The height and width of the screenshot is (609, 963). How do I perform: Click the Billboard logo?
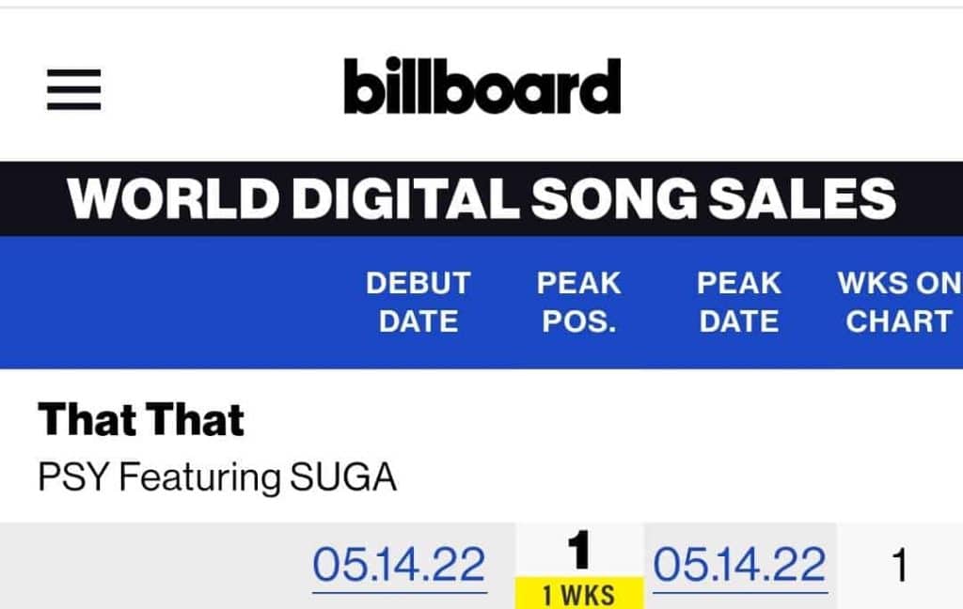click(481, 86)
